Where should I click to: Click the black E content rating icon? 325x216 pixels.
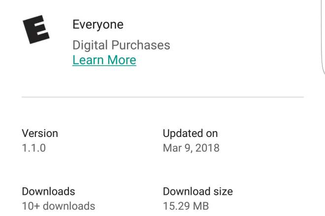point(36,29)
